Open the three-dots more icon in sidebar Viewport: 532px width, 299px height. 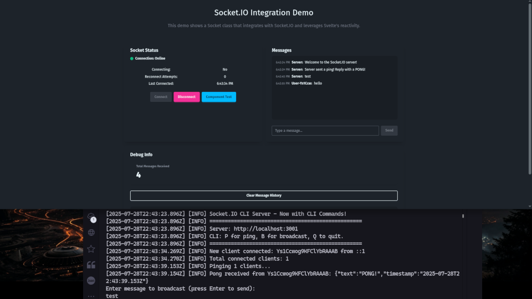pos(91,296)
